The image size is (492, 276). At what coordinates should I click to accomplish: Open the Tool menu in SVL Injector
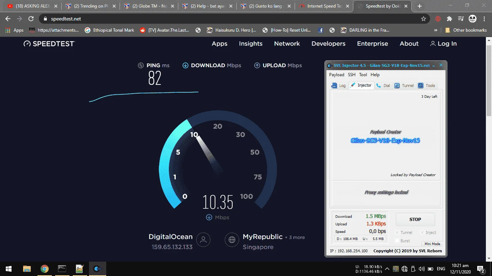(x=363, y=75)
